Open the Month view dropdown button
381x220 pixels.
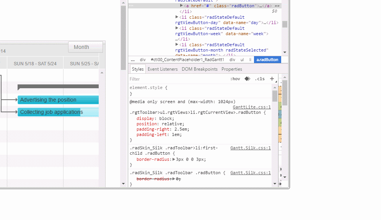point(85,47)
